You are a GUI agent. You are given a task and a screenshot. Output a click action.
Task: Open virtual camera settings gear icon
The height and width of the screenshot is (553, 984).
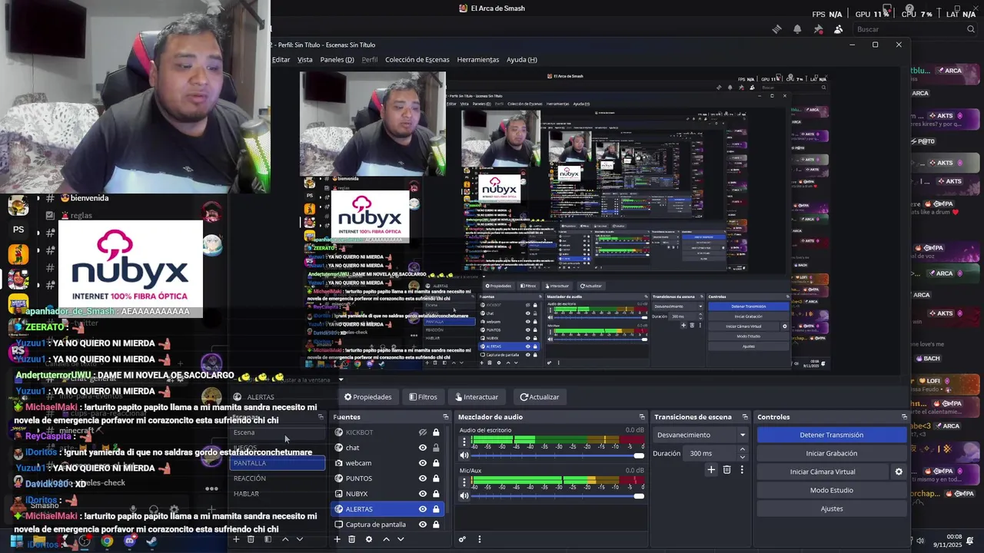(899, 472)
